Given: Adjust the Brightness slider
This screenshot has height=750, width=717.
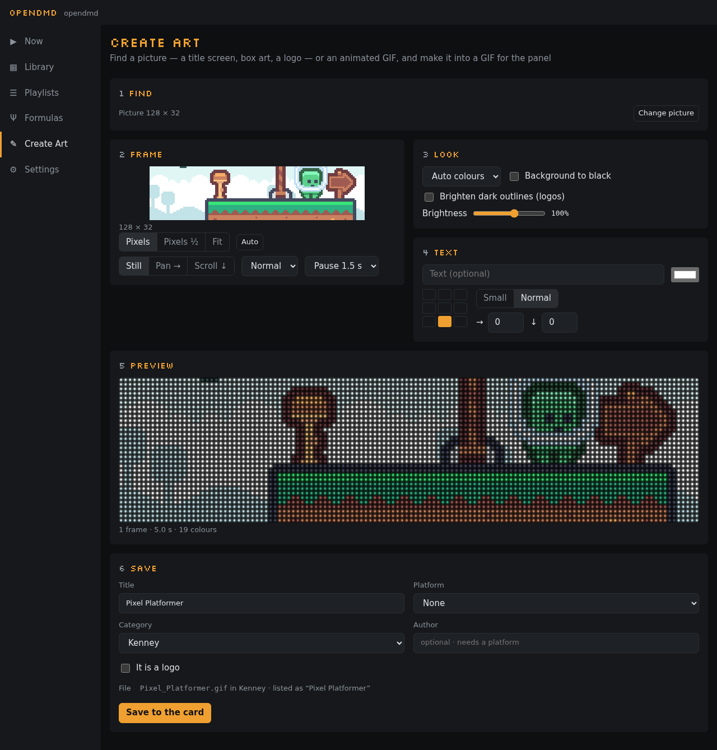Looking at the screenshot, I should [509, 213].
